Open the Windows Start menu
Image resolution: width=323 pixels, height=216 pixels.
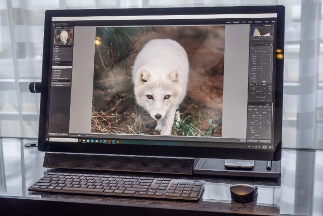48,140
